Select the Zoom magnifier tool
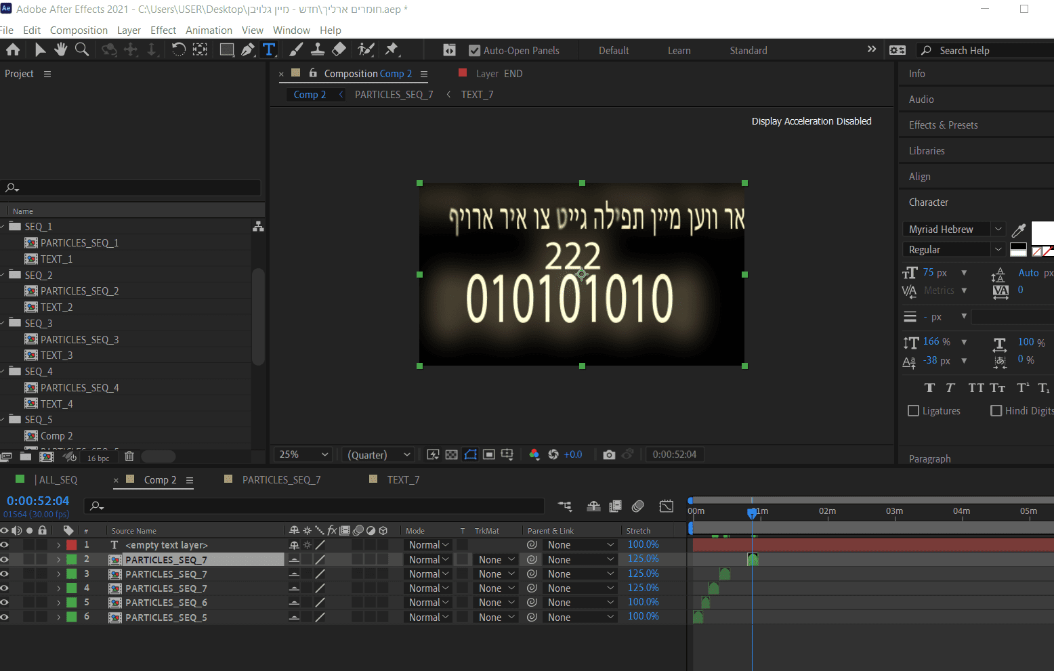Viewport: 1054px width, 671px height. coord(82,49)
